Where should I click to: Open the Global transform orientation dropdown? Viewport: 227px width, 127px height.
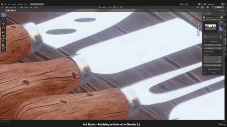(x=103, y=7)
